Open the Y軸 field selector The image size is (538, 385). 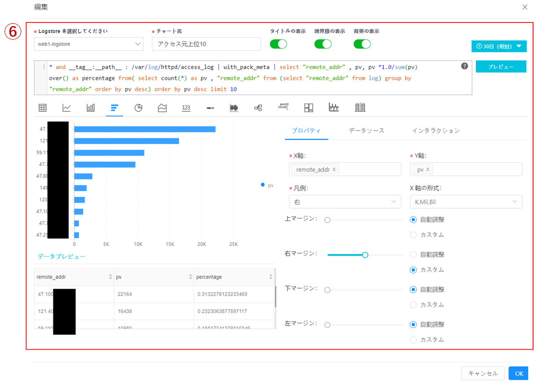point(466,169)
